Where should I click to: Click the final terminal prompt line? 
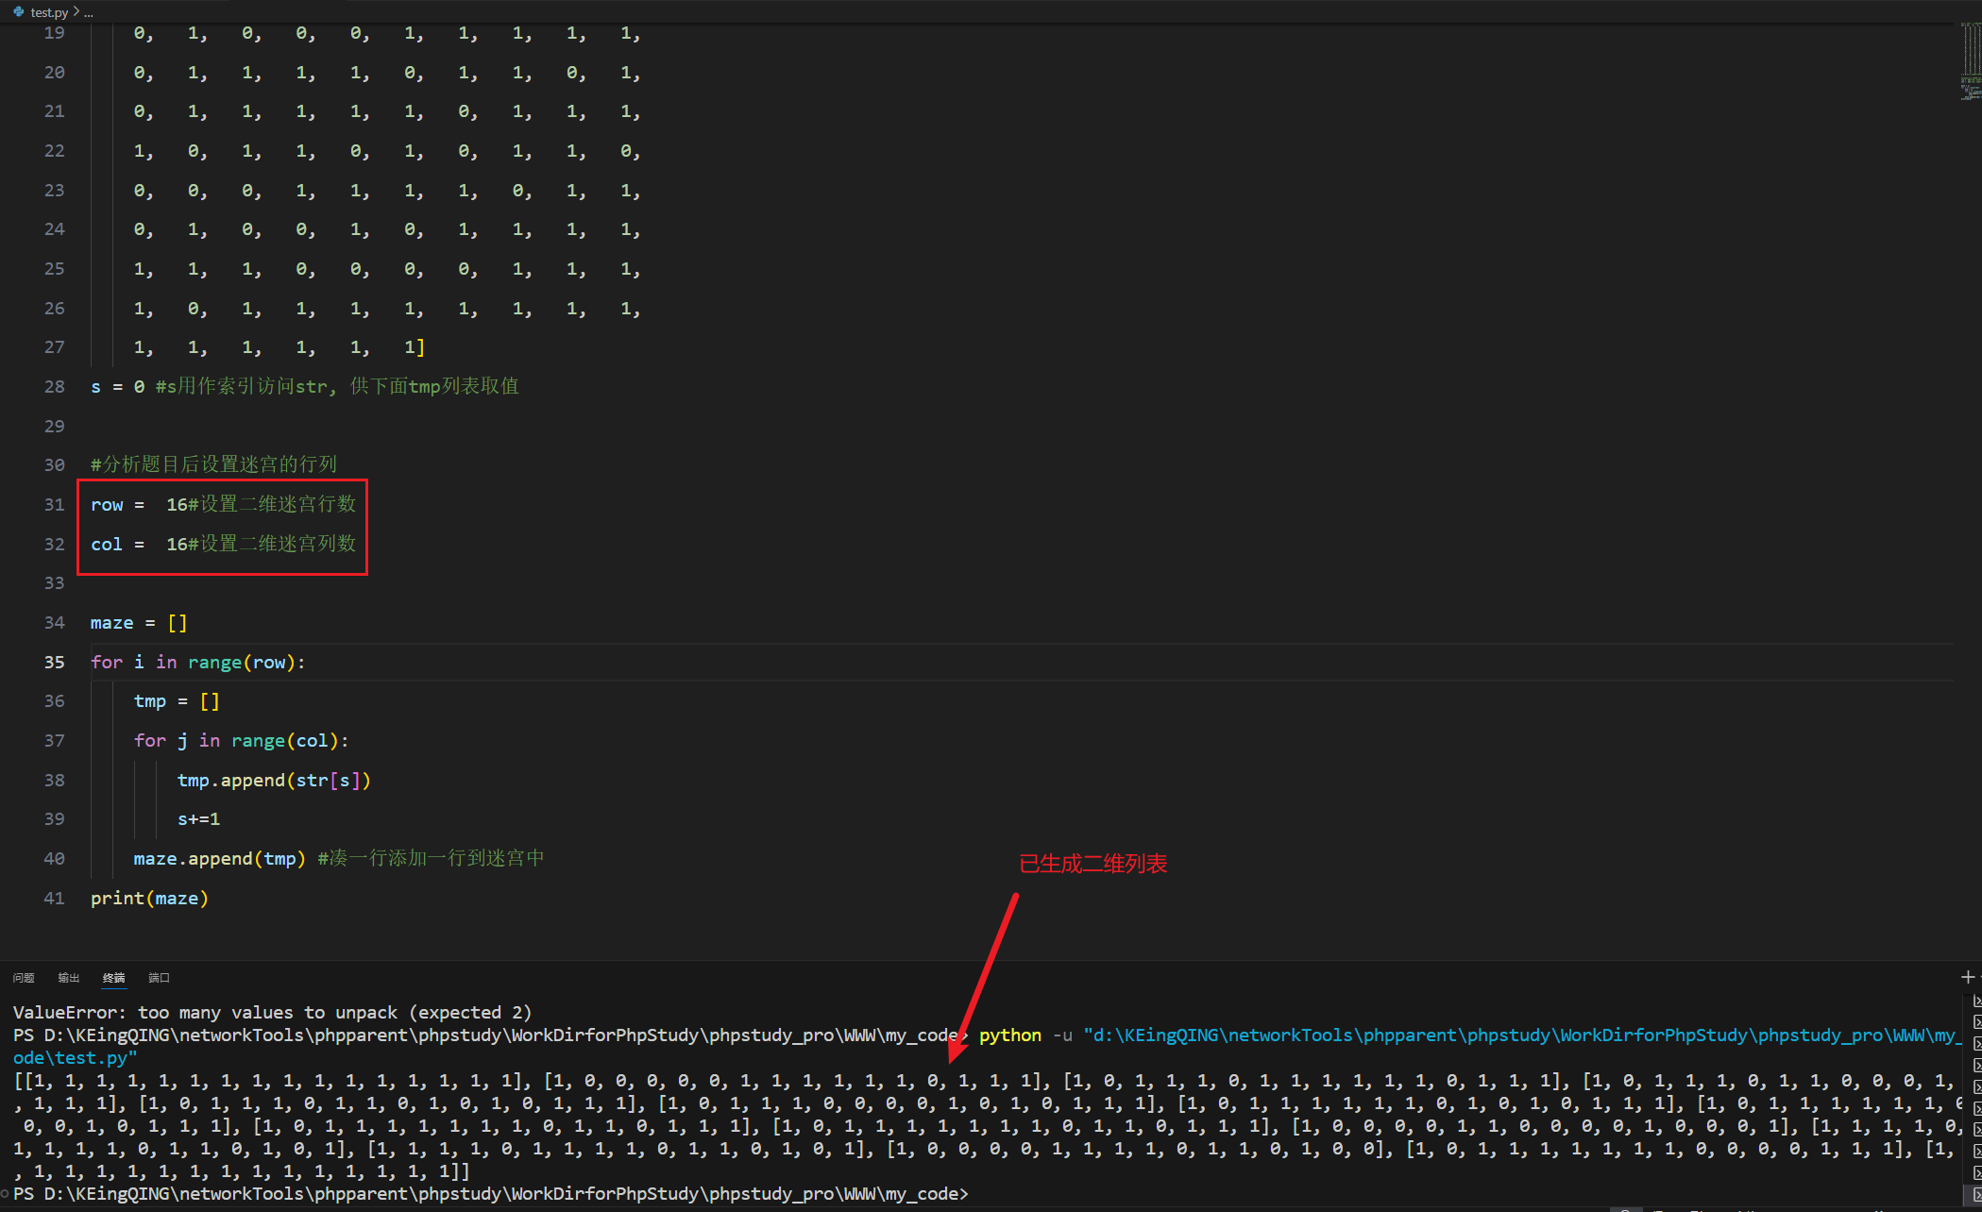tap(491, 1194)
